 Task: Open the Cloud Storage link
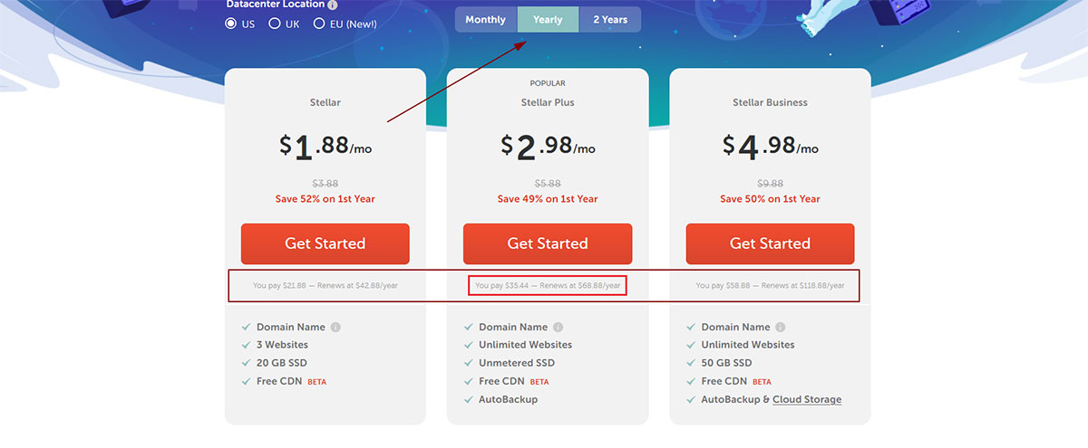pyautogui.click(x=807, y=399)
